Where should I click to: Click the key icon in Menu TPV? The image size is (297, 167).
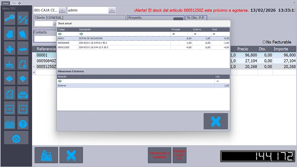click(x=10, y=18)
